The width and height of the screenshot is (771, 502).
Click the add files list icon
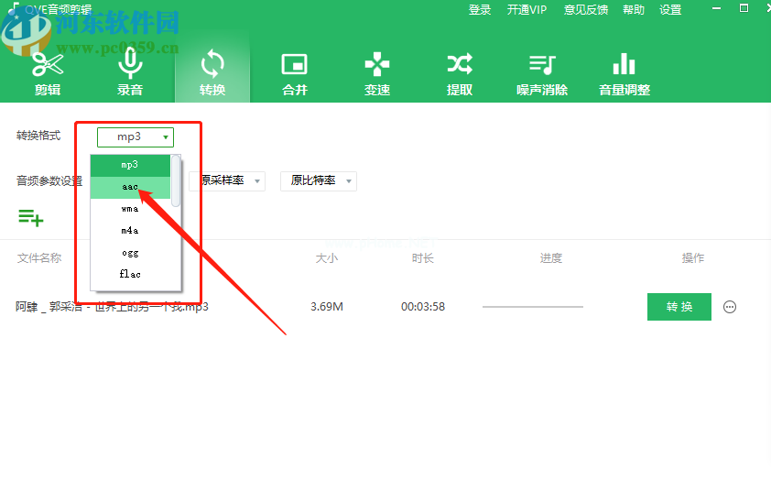click(x=30, y=217)
